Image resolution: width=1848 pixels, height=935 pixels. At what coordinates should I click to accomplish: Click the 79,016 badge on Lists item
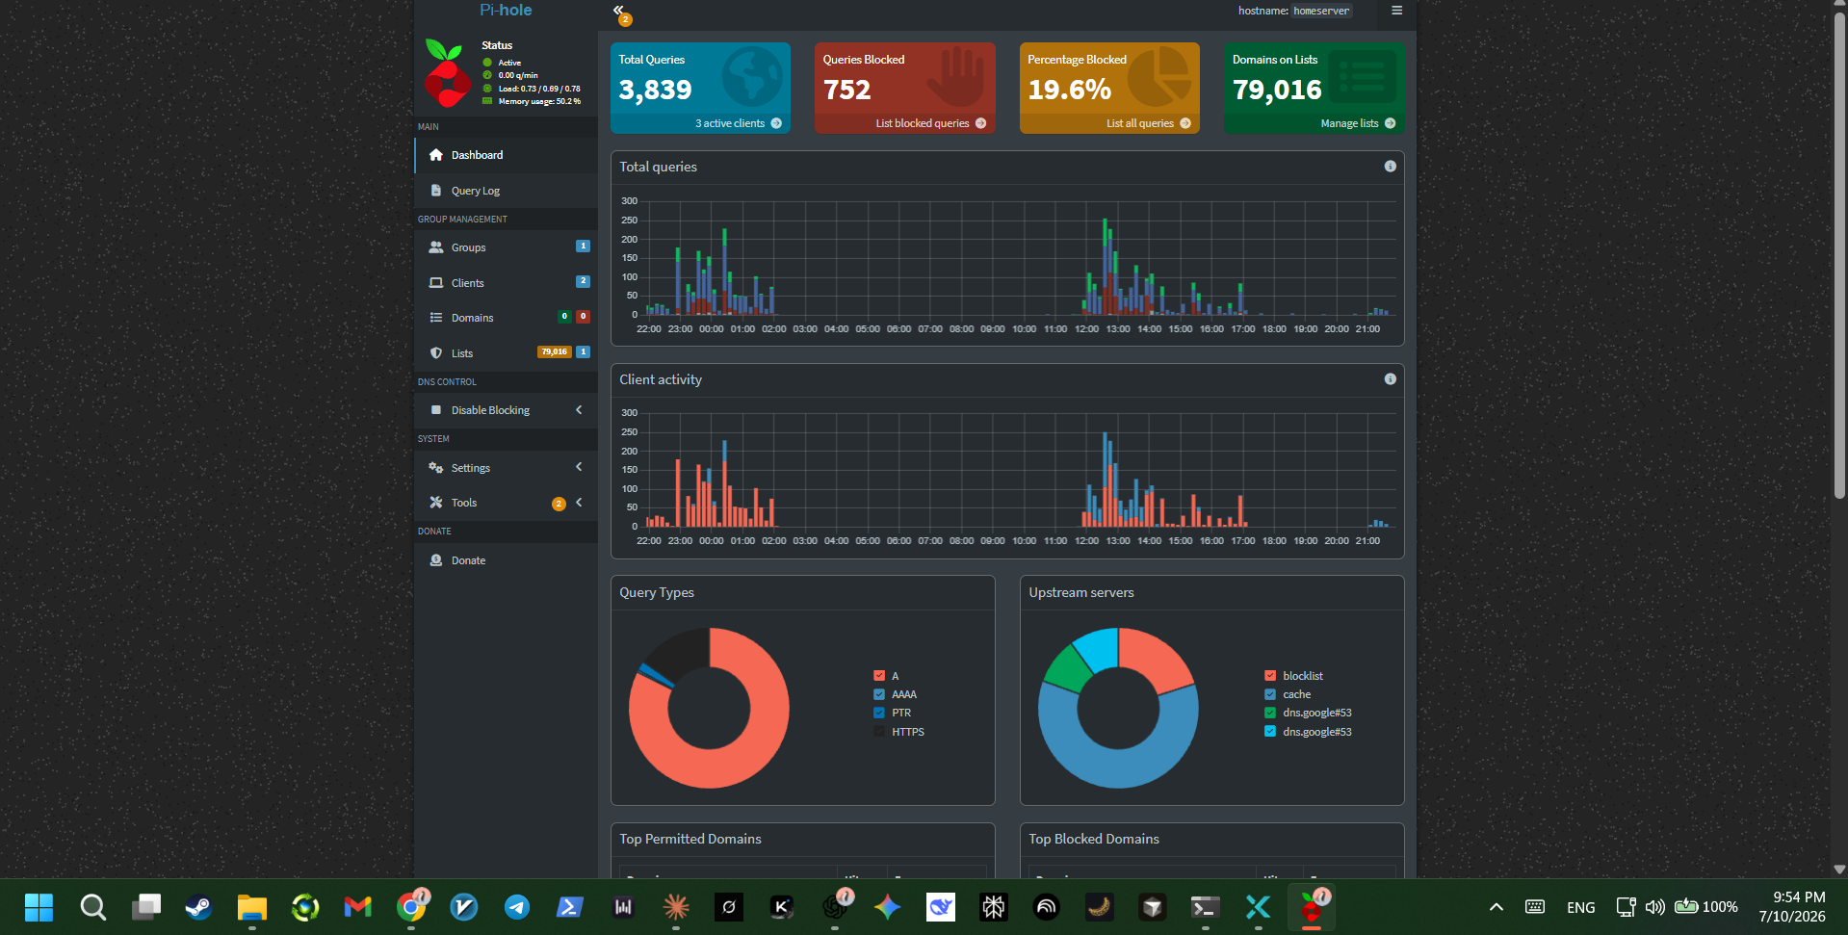(x=554, y=352)
